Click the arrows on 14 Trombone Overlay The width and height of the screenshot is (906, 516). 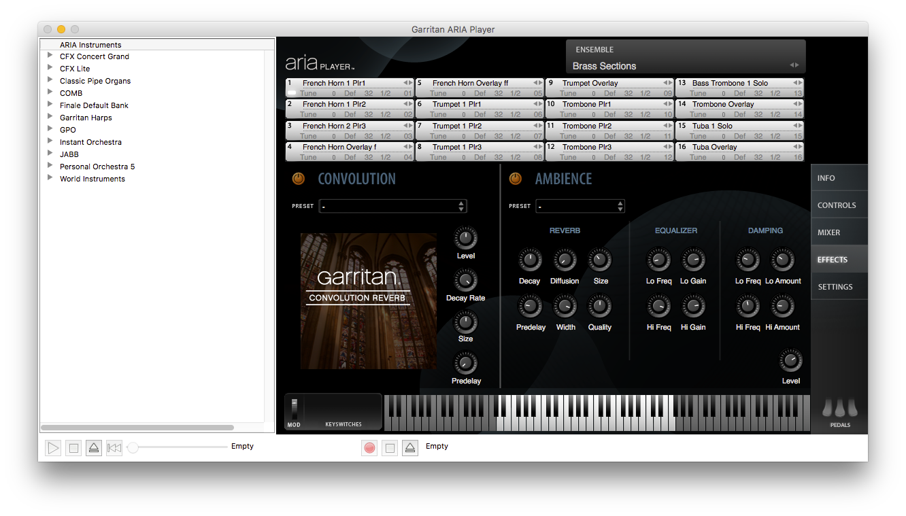797,104
